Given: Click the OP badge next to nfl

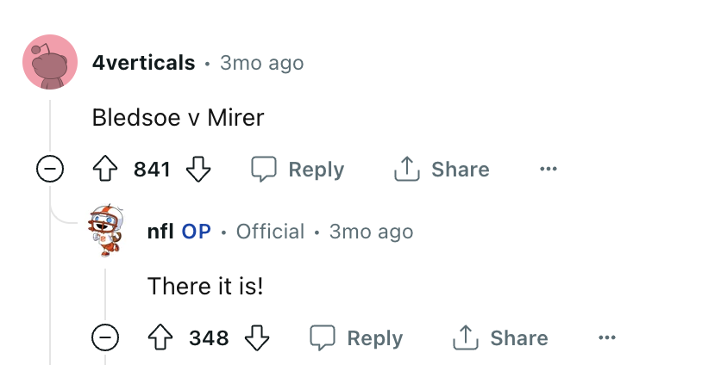Looking at the screenshot, I should click(196, 232).
